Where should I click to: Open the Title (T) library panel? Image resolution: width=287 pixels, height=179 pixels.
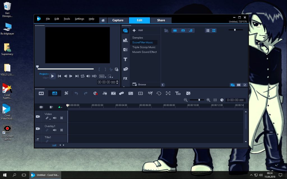click(x=125, y=59)
